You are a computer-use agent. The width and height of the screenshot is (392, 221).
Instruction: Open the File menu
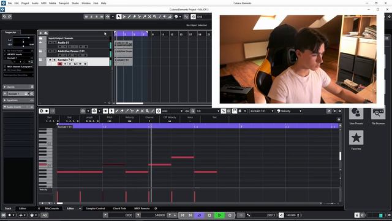pos(10,3)
